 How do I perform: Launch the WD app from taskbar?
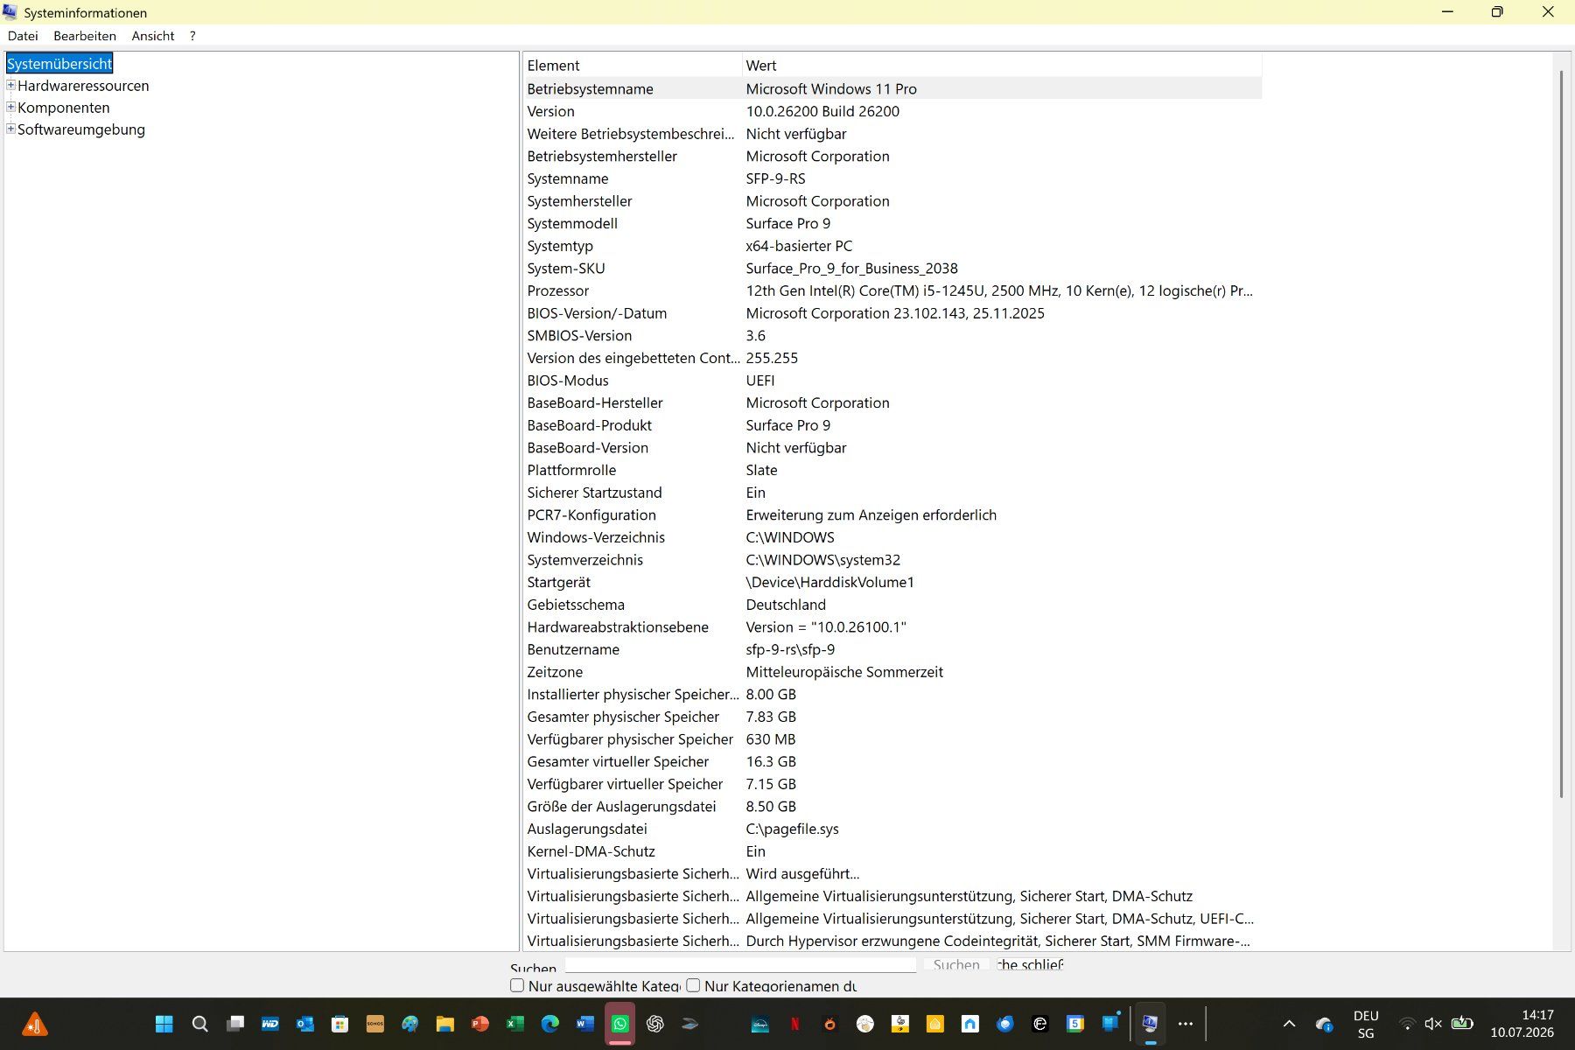tap(269, 1024)
